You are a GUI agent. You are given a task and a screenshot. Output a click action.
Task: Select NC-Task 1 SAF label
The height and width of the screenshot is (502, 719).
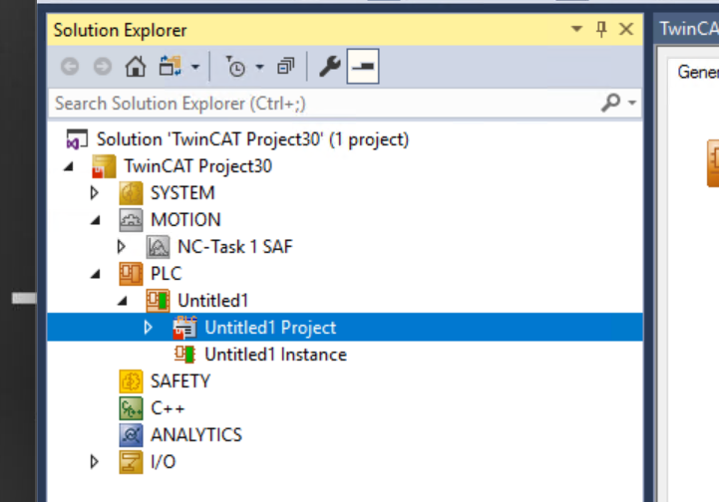click(x=234, y=247)
